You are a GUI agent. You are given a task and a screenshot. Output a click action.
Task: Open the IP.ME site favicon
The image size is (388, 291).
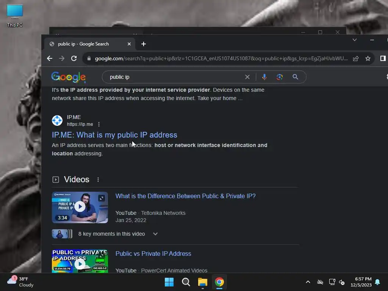[57, 120]
